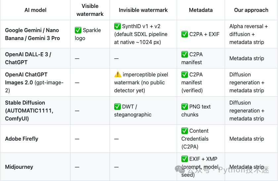The height and width of the screenshot is (181, 278).
Task: Select the Visible watermark column header
Action: click(90, 10)
